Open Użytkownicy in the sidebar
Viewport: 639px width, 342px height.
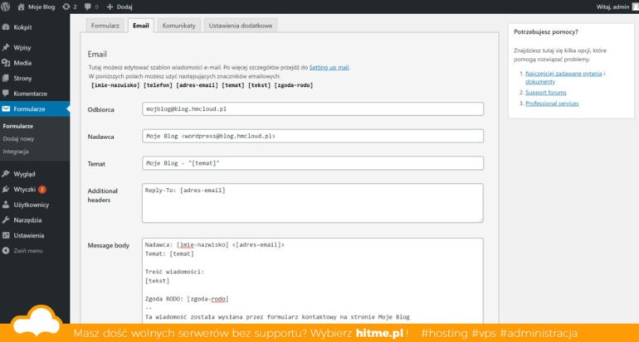click(32, 205)
